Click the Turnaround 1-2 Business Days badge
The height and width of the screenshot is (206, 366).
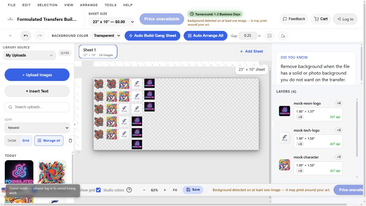(x=215, y=14)
